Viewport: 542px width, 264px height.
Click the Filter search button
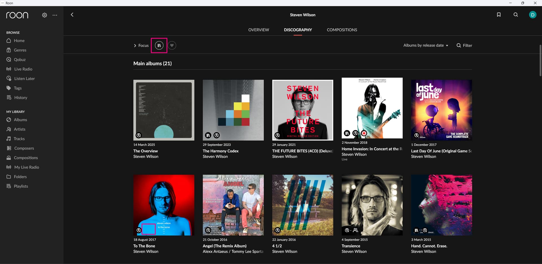coord(464,45)
